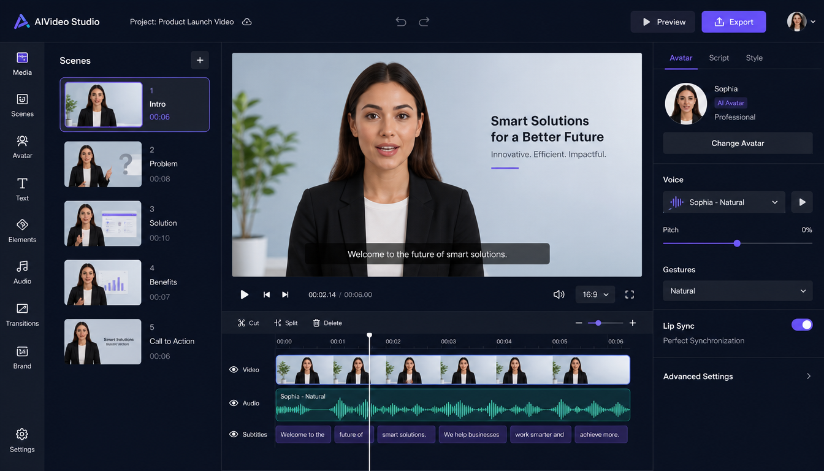Open the Gestures Natural dropdown

coord(738,291)
